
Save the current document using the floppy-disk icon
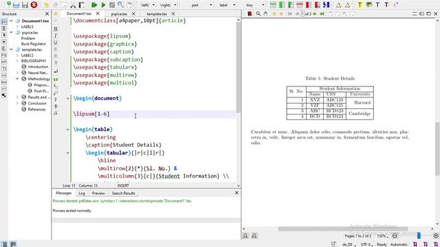coord(25,5)
